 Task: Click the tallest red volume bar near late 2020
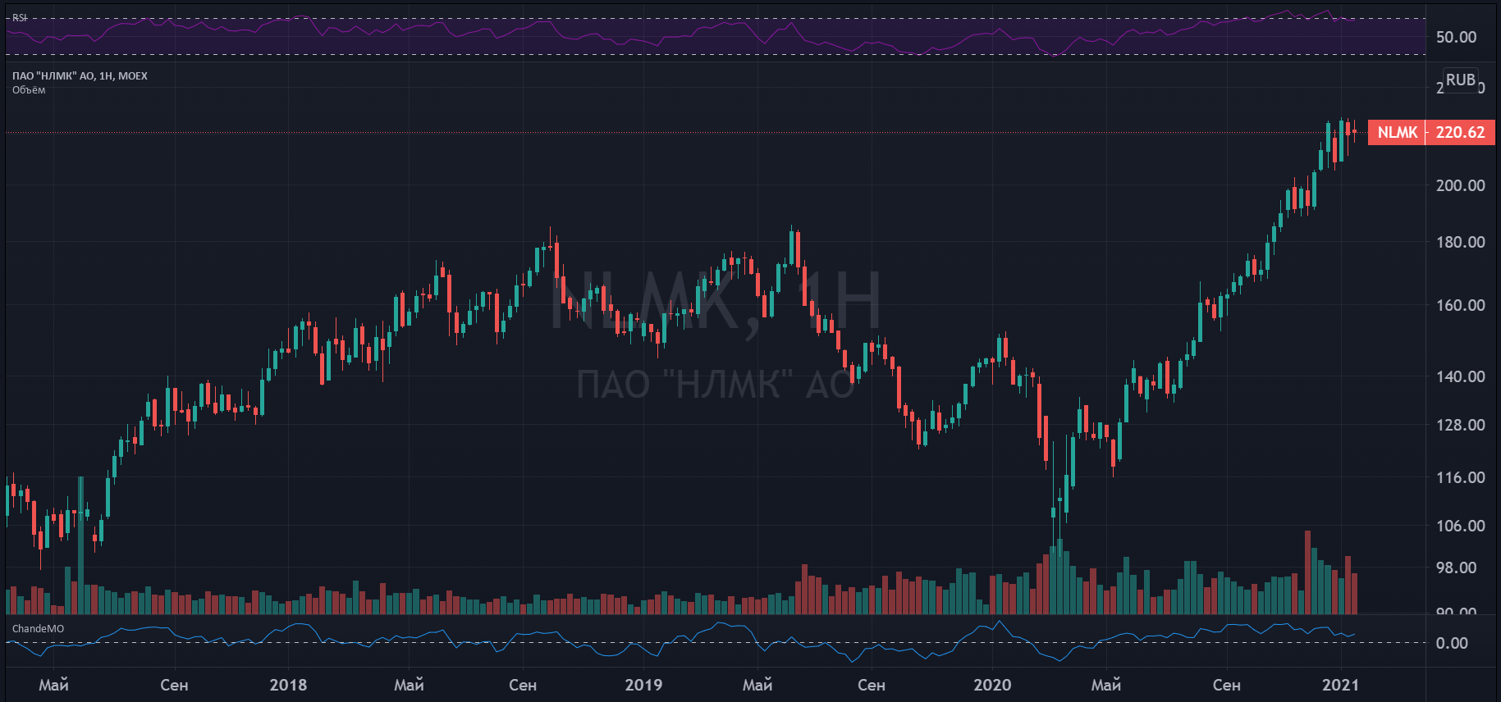tap(1307, 572)
